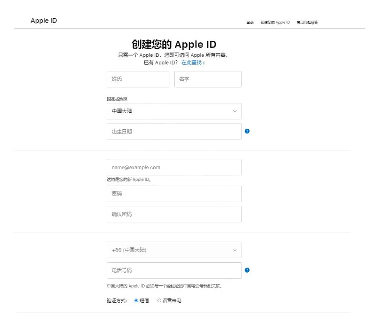
Task: Open the +86 (中国大陆) country code dropdown
Action: 174,250
